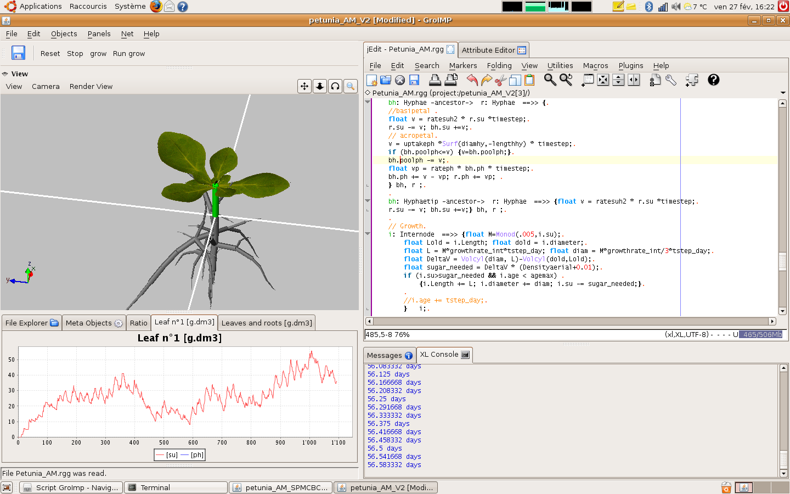Open jEdit help question mark icon
This screenshot has width=790, height=494.
click(x=713, y=80)
